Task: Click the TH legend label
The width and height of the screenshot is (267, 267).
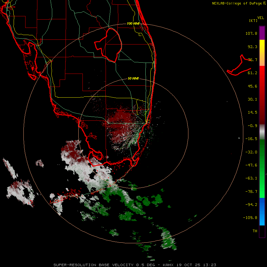Action: [255, 231]
